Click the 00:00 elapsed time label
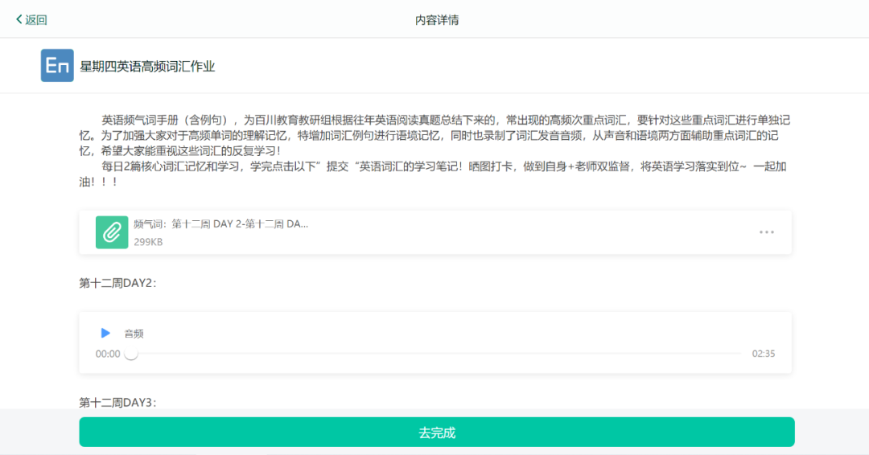The height and width of the screenshot is (455, 869). [108, 354]
